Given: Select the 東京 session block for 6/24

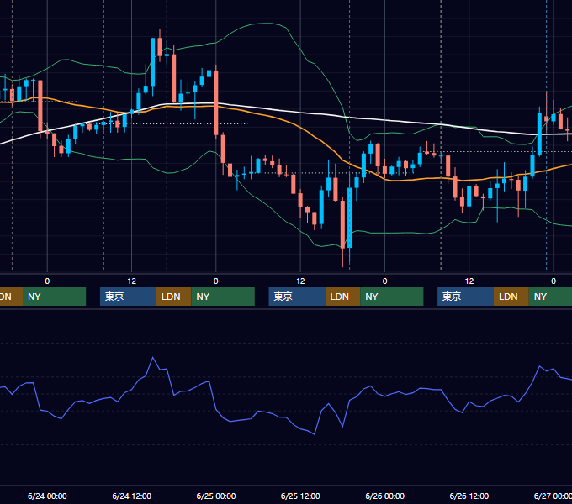Looking at the screenshot, I should [x=128, y=297].
